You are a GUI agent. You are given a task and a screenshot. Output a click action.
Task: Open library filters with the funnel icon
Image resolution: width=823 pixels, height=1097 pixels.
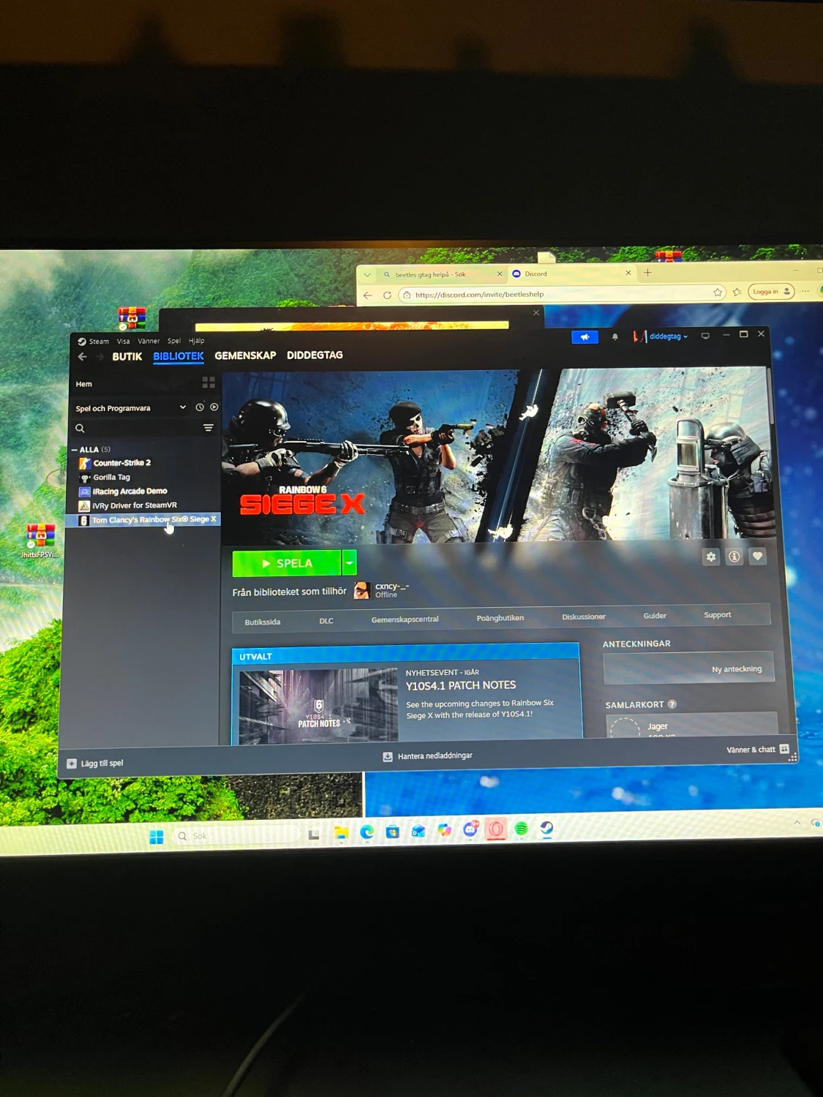click(x=208, y=428)
